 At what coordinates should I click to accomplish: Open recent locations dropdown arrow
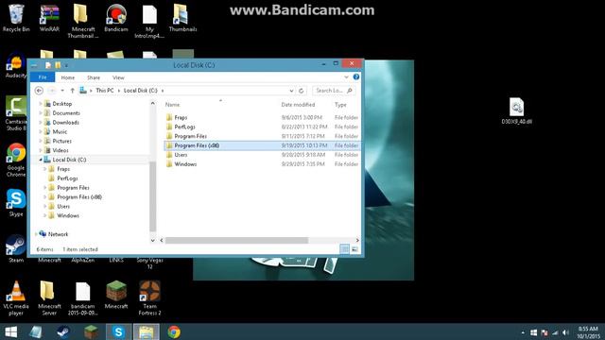click(x=62, y=91)
